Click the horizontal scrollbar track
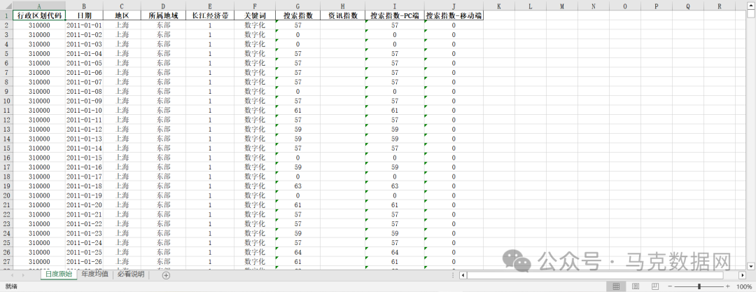Screen dimensions: 756x292 pyautogui.click(x=603, y=275)
